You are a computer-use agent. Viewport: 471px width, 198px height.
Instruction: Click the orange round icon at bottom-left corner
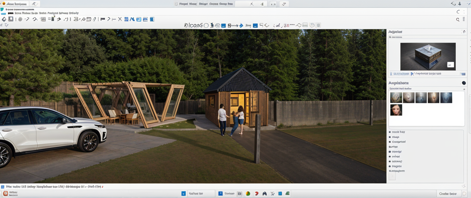tap(5, 193)
